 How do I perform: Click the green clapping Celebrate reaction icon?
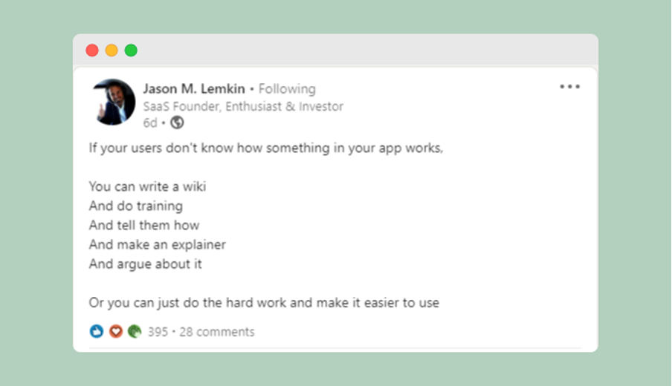click(x=134, y=331)
